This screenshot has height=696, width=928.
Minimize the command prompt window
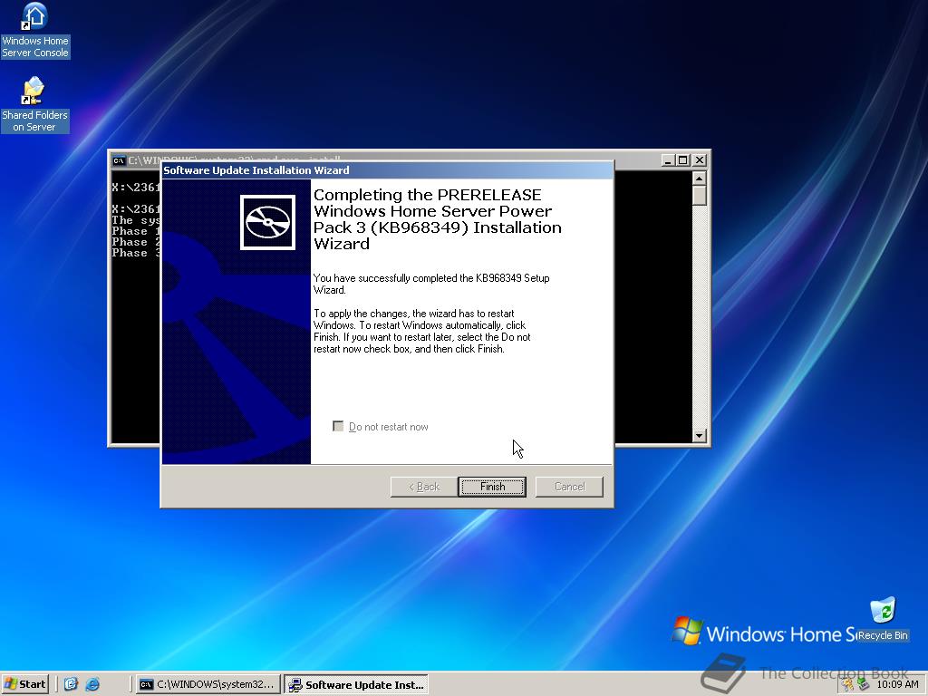[668, 160]
